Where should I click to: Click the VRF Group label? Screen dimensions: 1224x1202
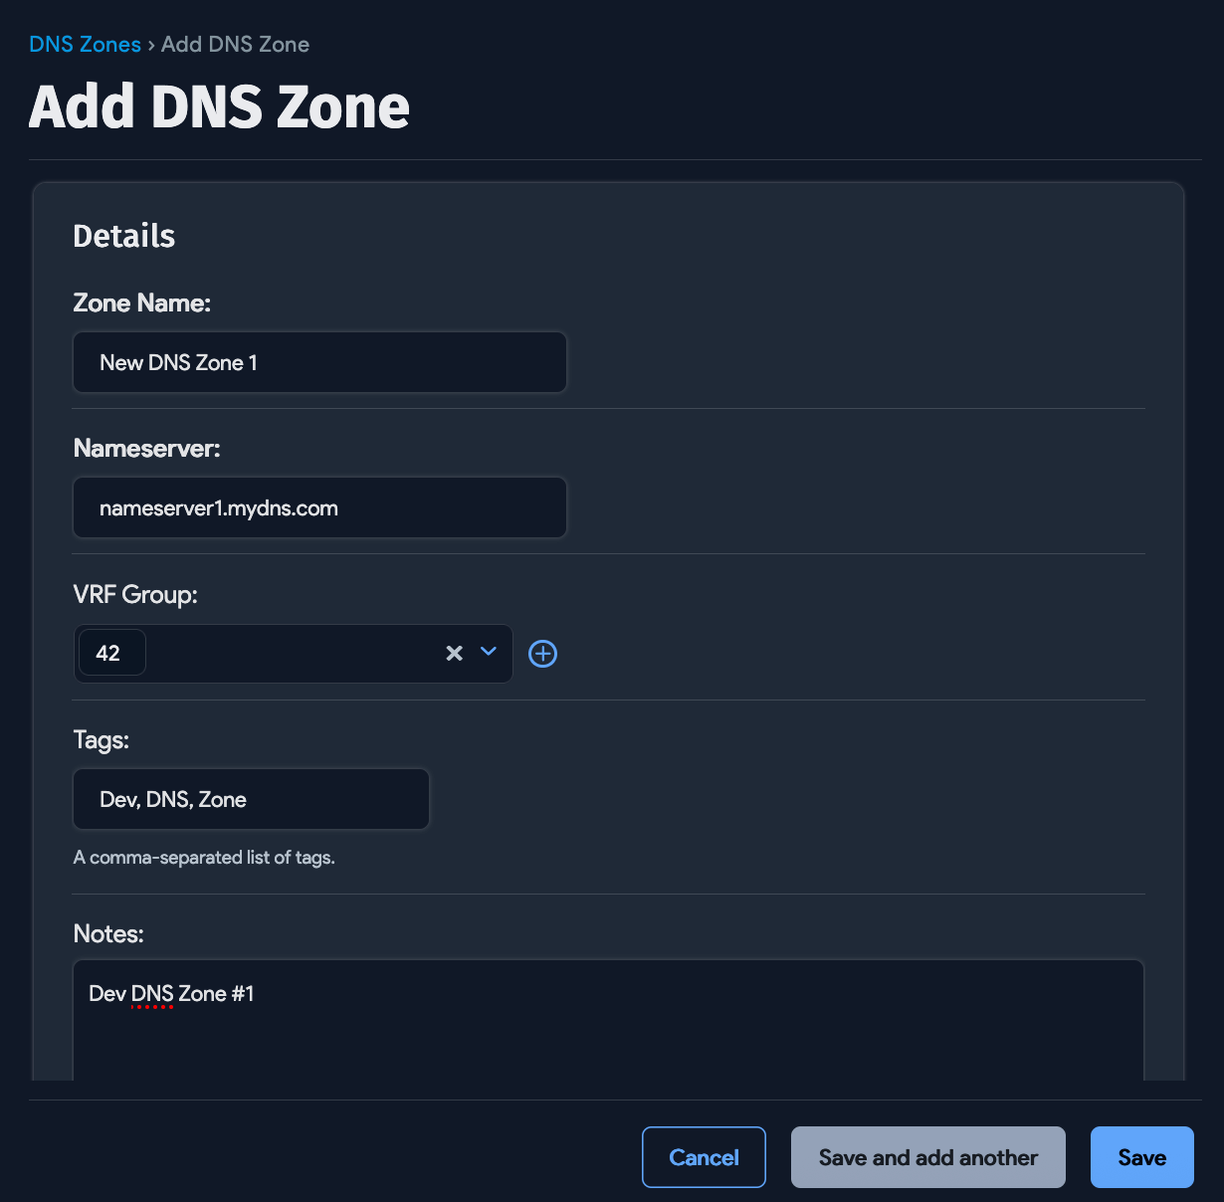[134, 594]
